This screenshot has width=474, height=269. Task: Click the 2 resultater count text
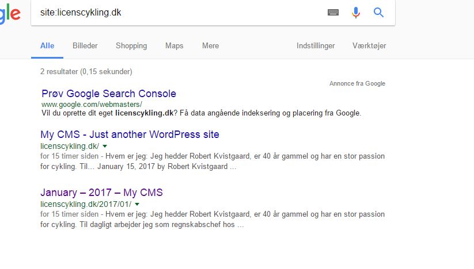click(86, 71)
